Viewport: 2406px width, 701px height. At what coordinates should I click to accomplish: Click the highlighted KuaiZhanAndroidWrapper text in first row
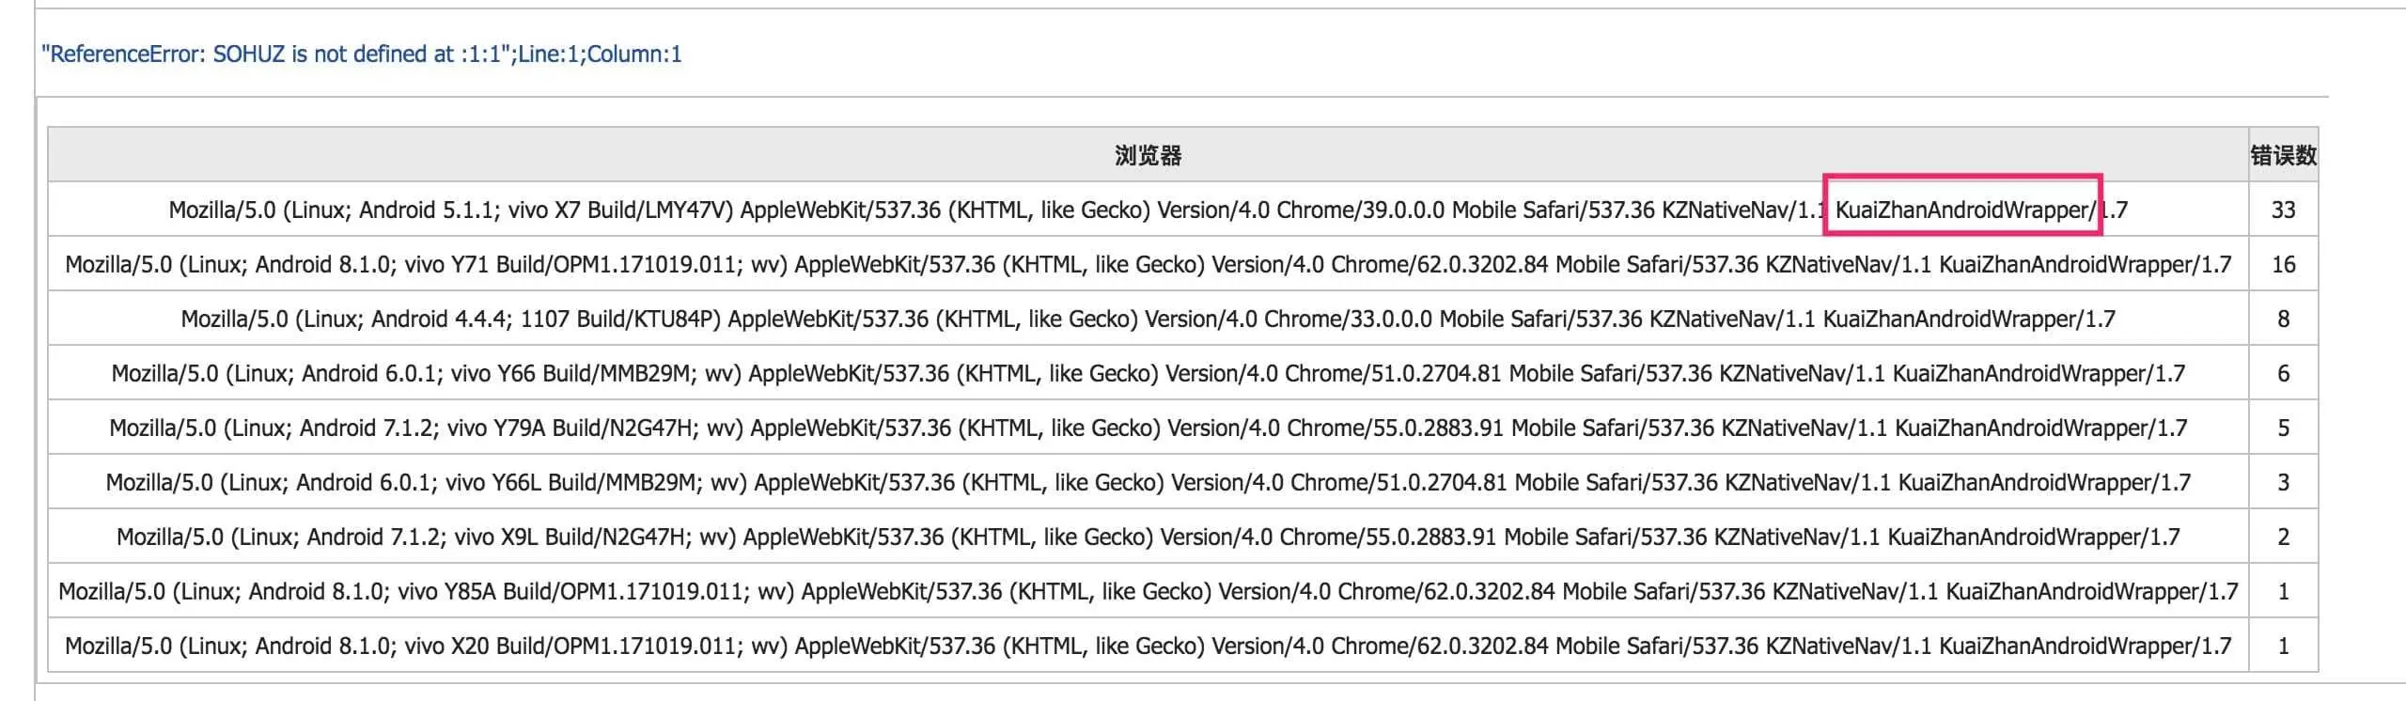1962,210
